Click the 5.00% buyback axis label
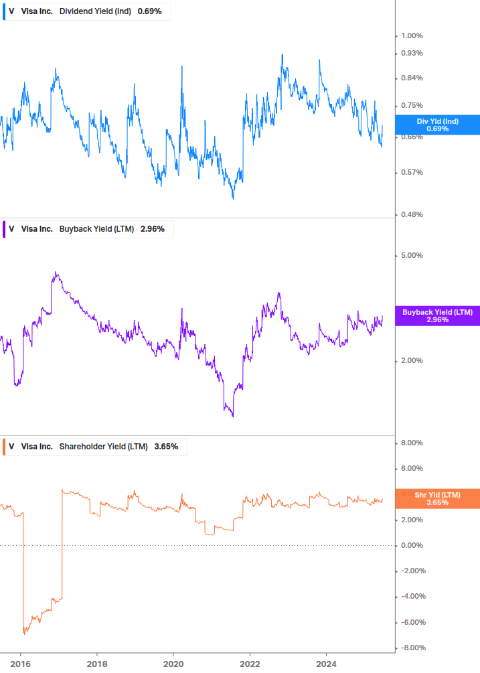The height and width of the screenshot is (673, 480). [412, 255]
